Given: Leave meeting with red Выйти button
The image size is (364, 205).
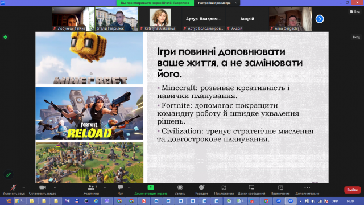Looking at the screenshot, I should tap(352, 190).
